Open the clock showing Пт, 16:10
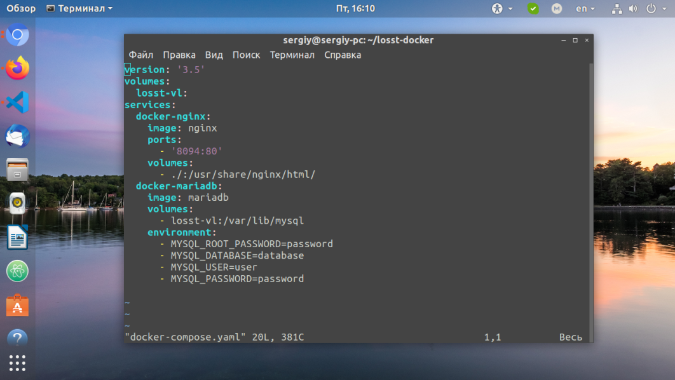 click(x=355, y=9)
